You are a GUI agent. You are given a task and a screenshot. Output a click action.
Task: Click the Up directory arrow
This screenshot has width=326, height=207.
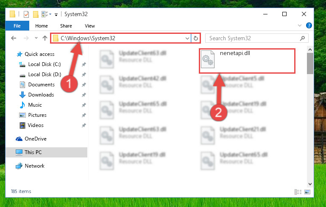tap(45, 38)
